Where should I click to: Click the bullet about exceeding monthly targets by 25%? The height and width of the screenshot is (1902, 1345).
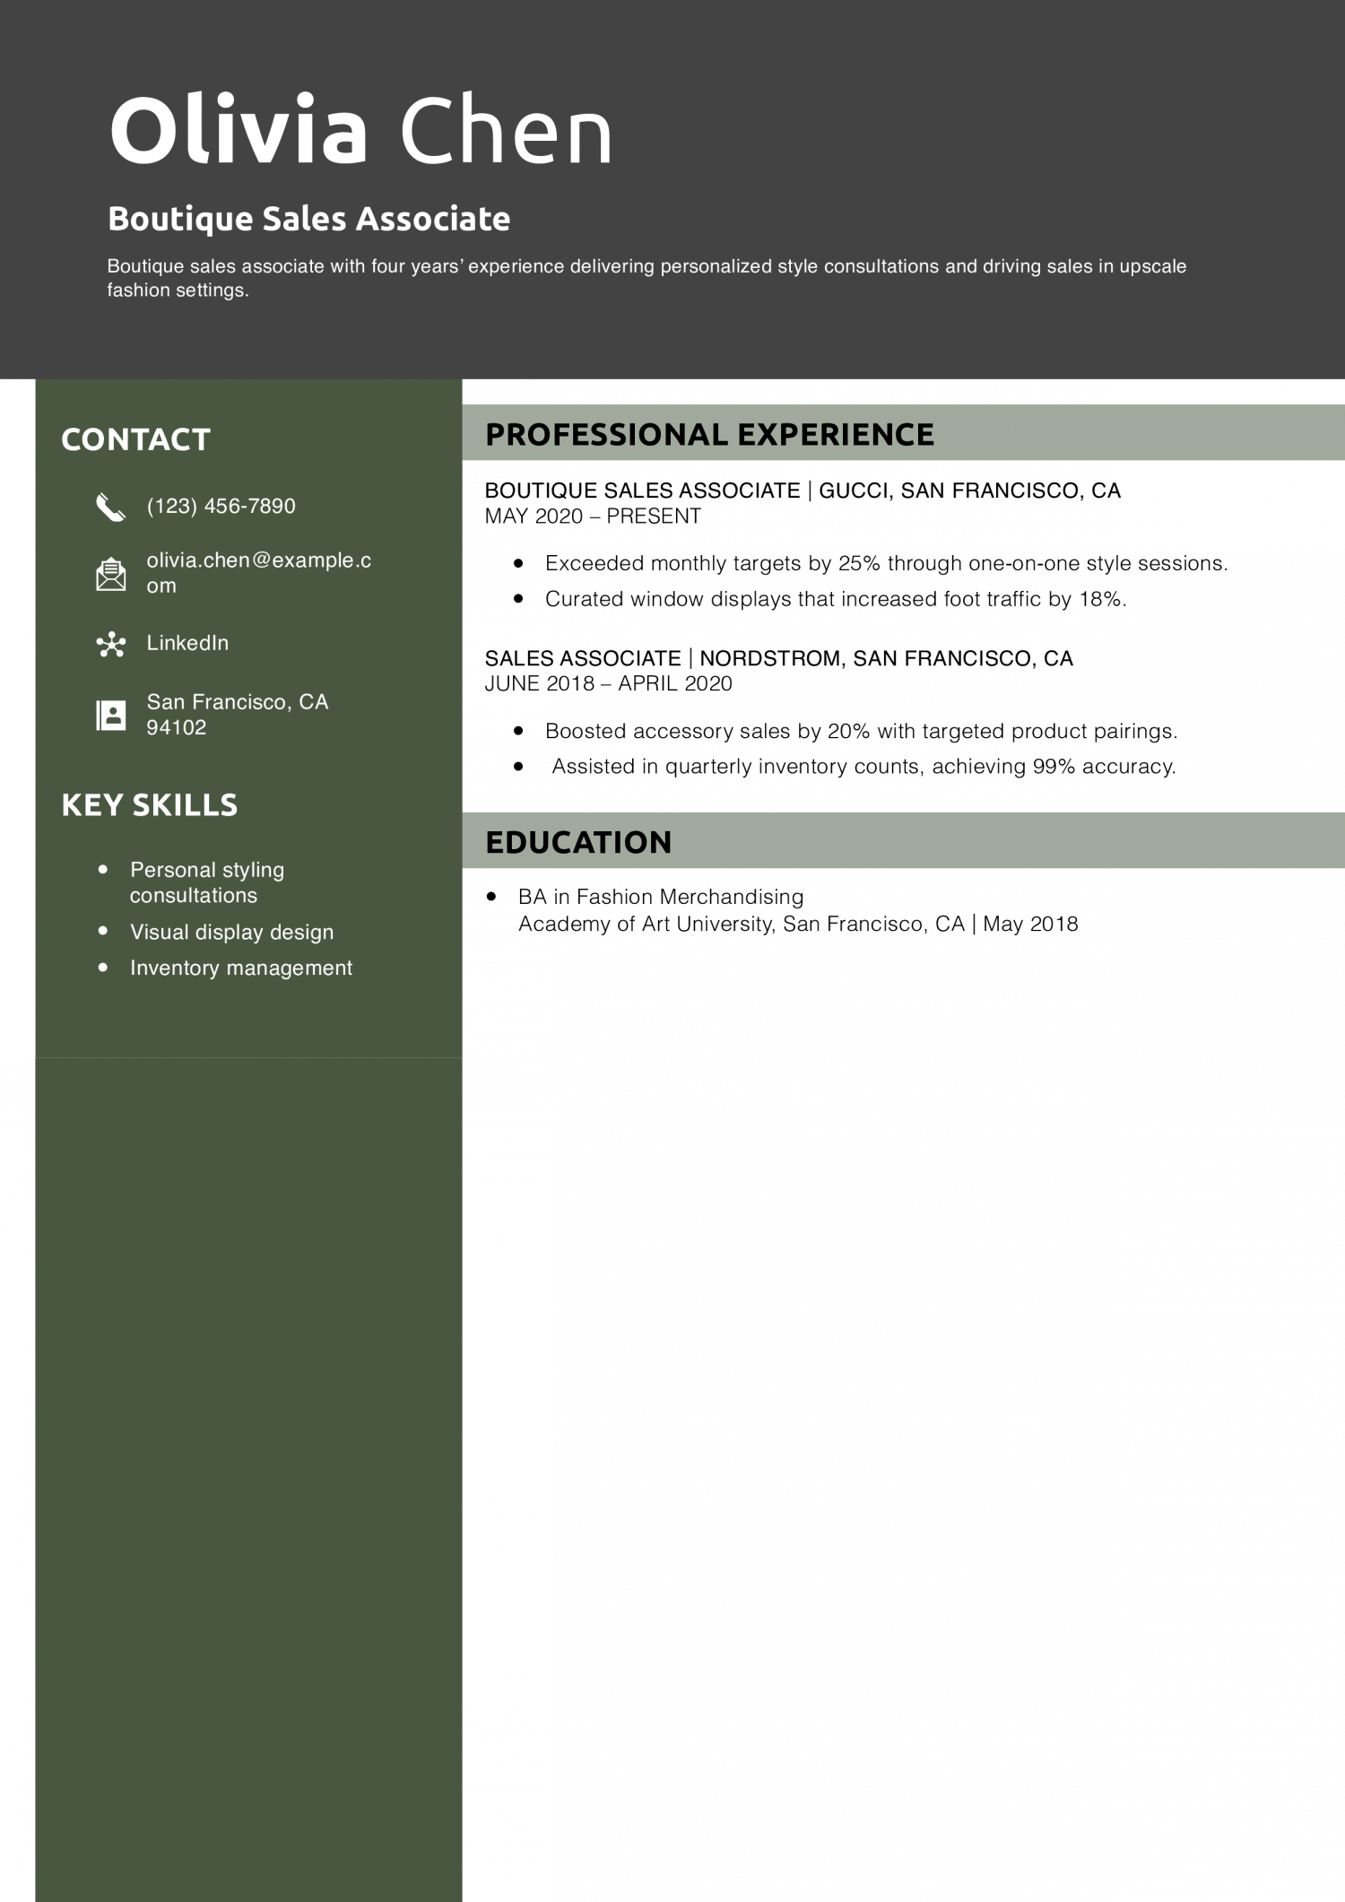[886, 563]
